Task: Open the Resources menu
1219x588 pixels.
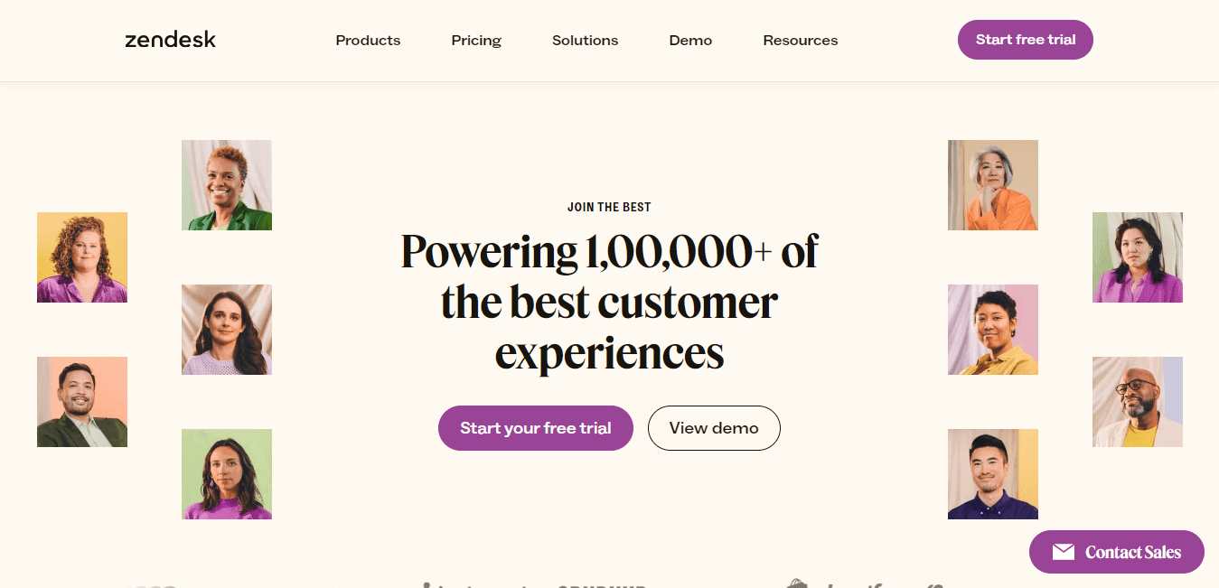Action: click(800, 40)
